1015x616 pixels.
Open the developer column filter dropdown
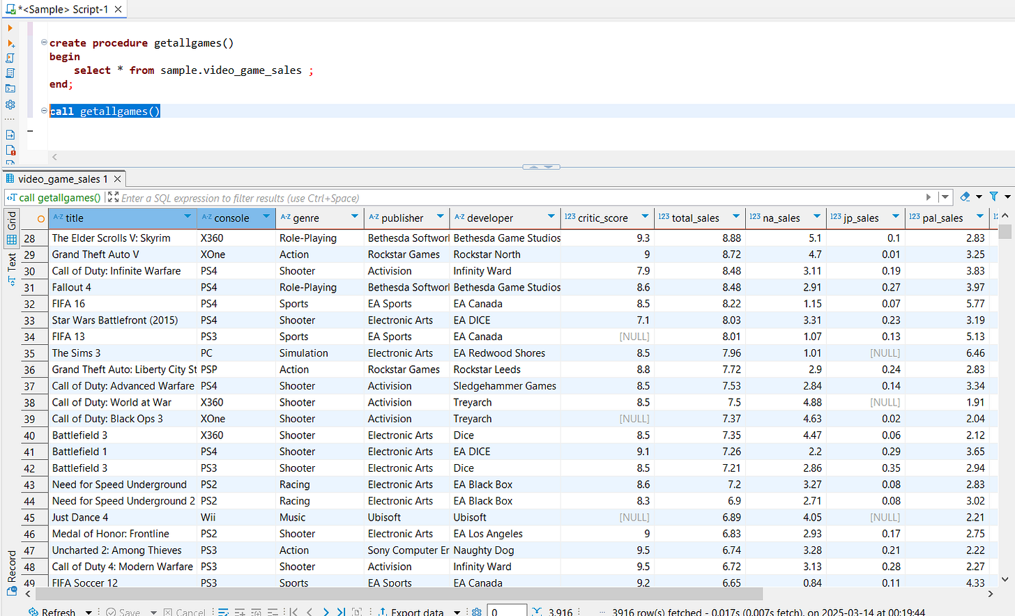551,217
